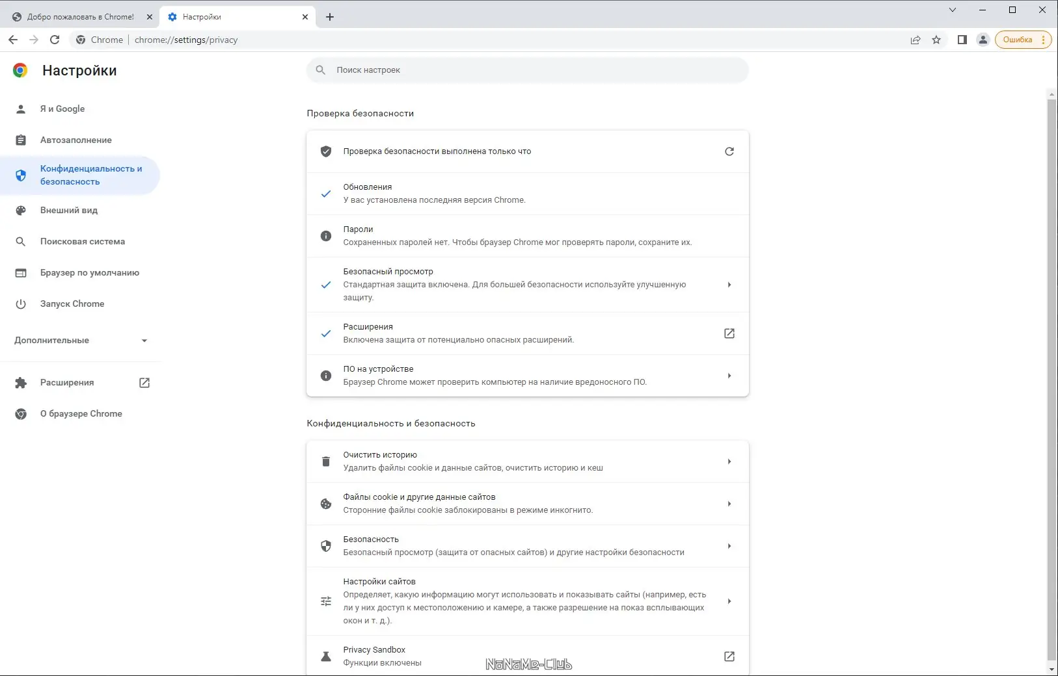
Task: Open the side panel icon in toolbar
Action: pyautogui.click(x=962, y=40)
